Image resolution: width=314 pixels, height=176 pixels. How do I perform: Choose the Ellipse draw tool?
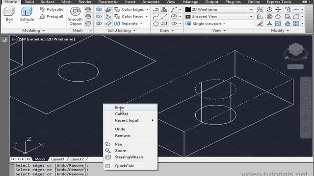pyautogui.click(x=174, y=23)
